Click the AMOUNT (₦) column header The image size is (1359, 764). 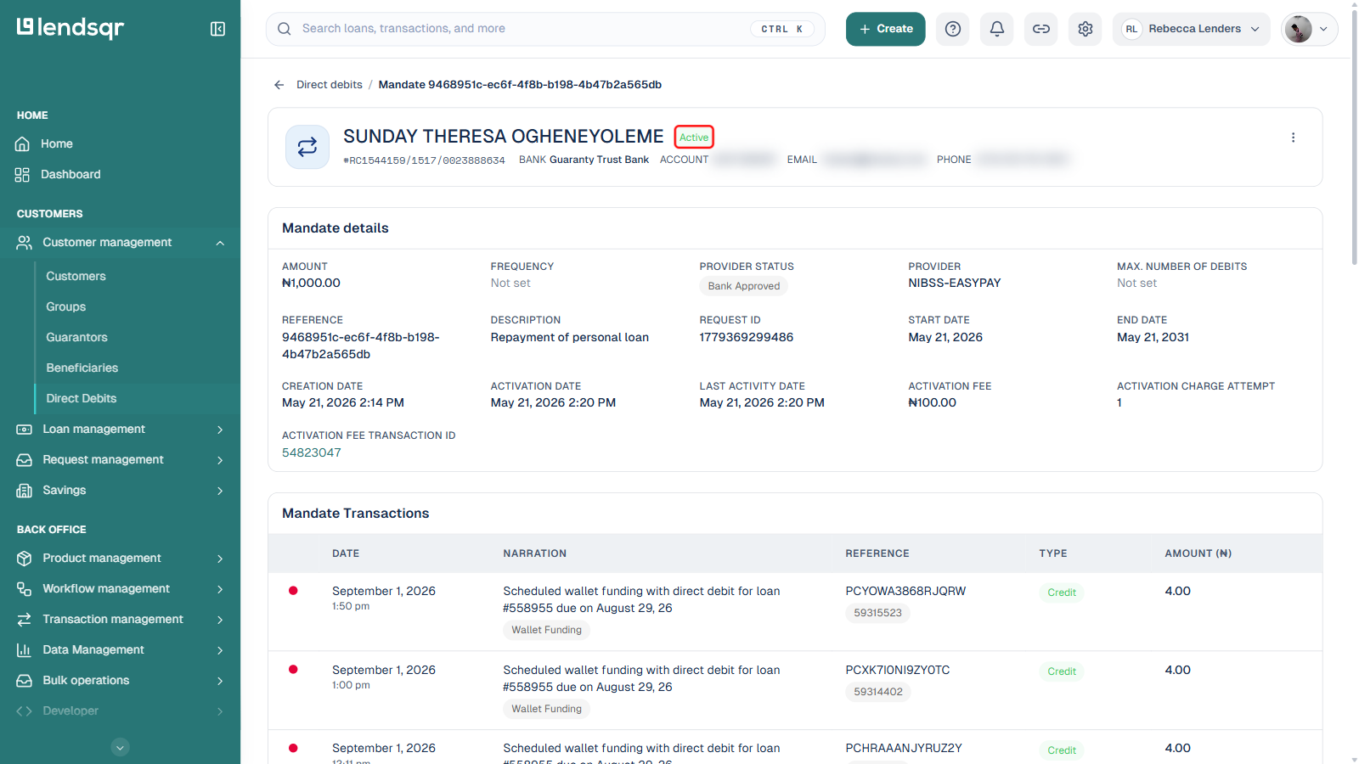(1198, 553)
